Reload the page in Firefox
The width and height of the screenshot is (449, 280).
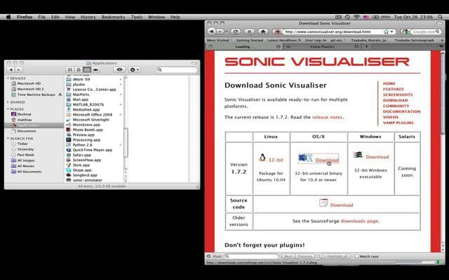[x=236, y=31]
